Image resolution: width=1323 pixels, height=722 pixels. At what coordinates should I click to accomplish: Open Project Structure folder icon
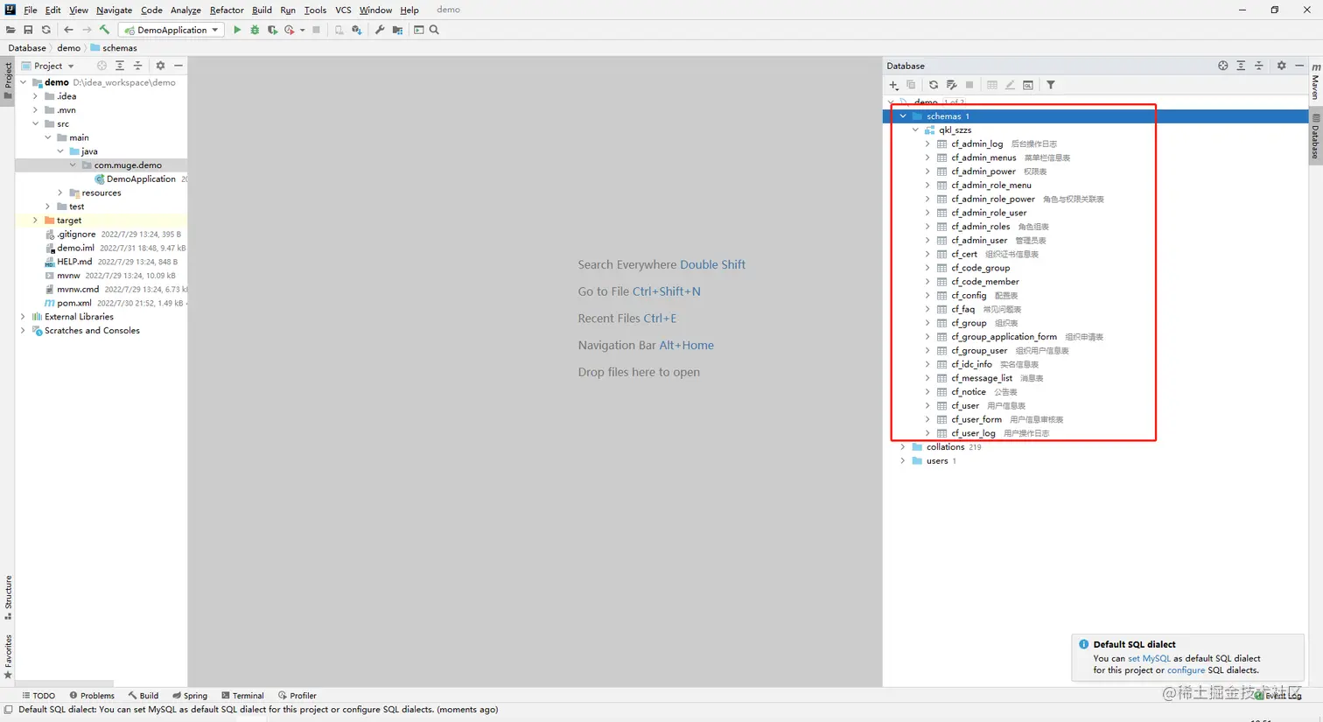(398, 30)
